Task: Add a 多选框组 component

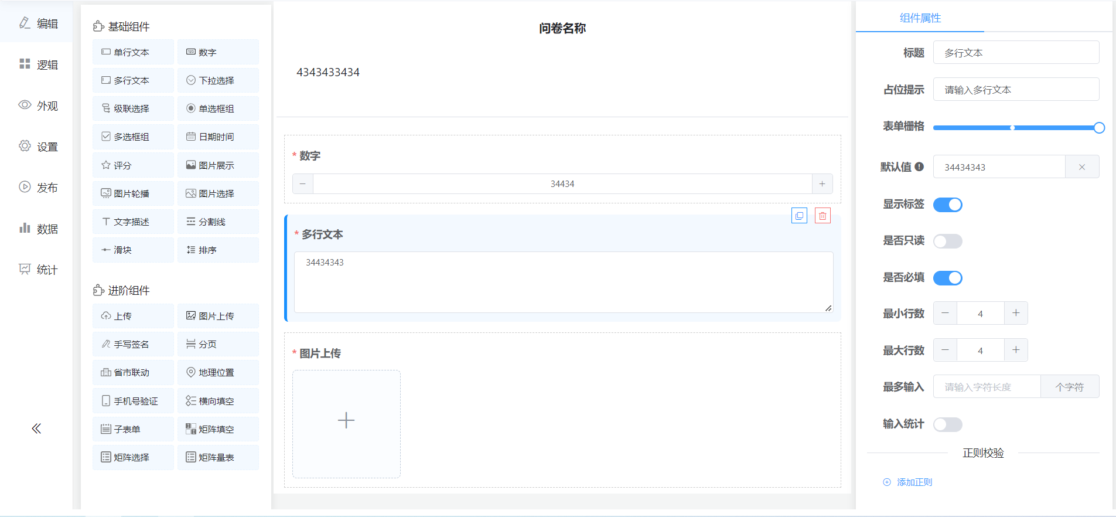Action: point(133,137)
